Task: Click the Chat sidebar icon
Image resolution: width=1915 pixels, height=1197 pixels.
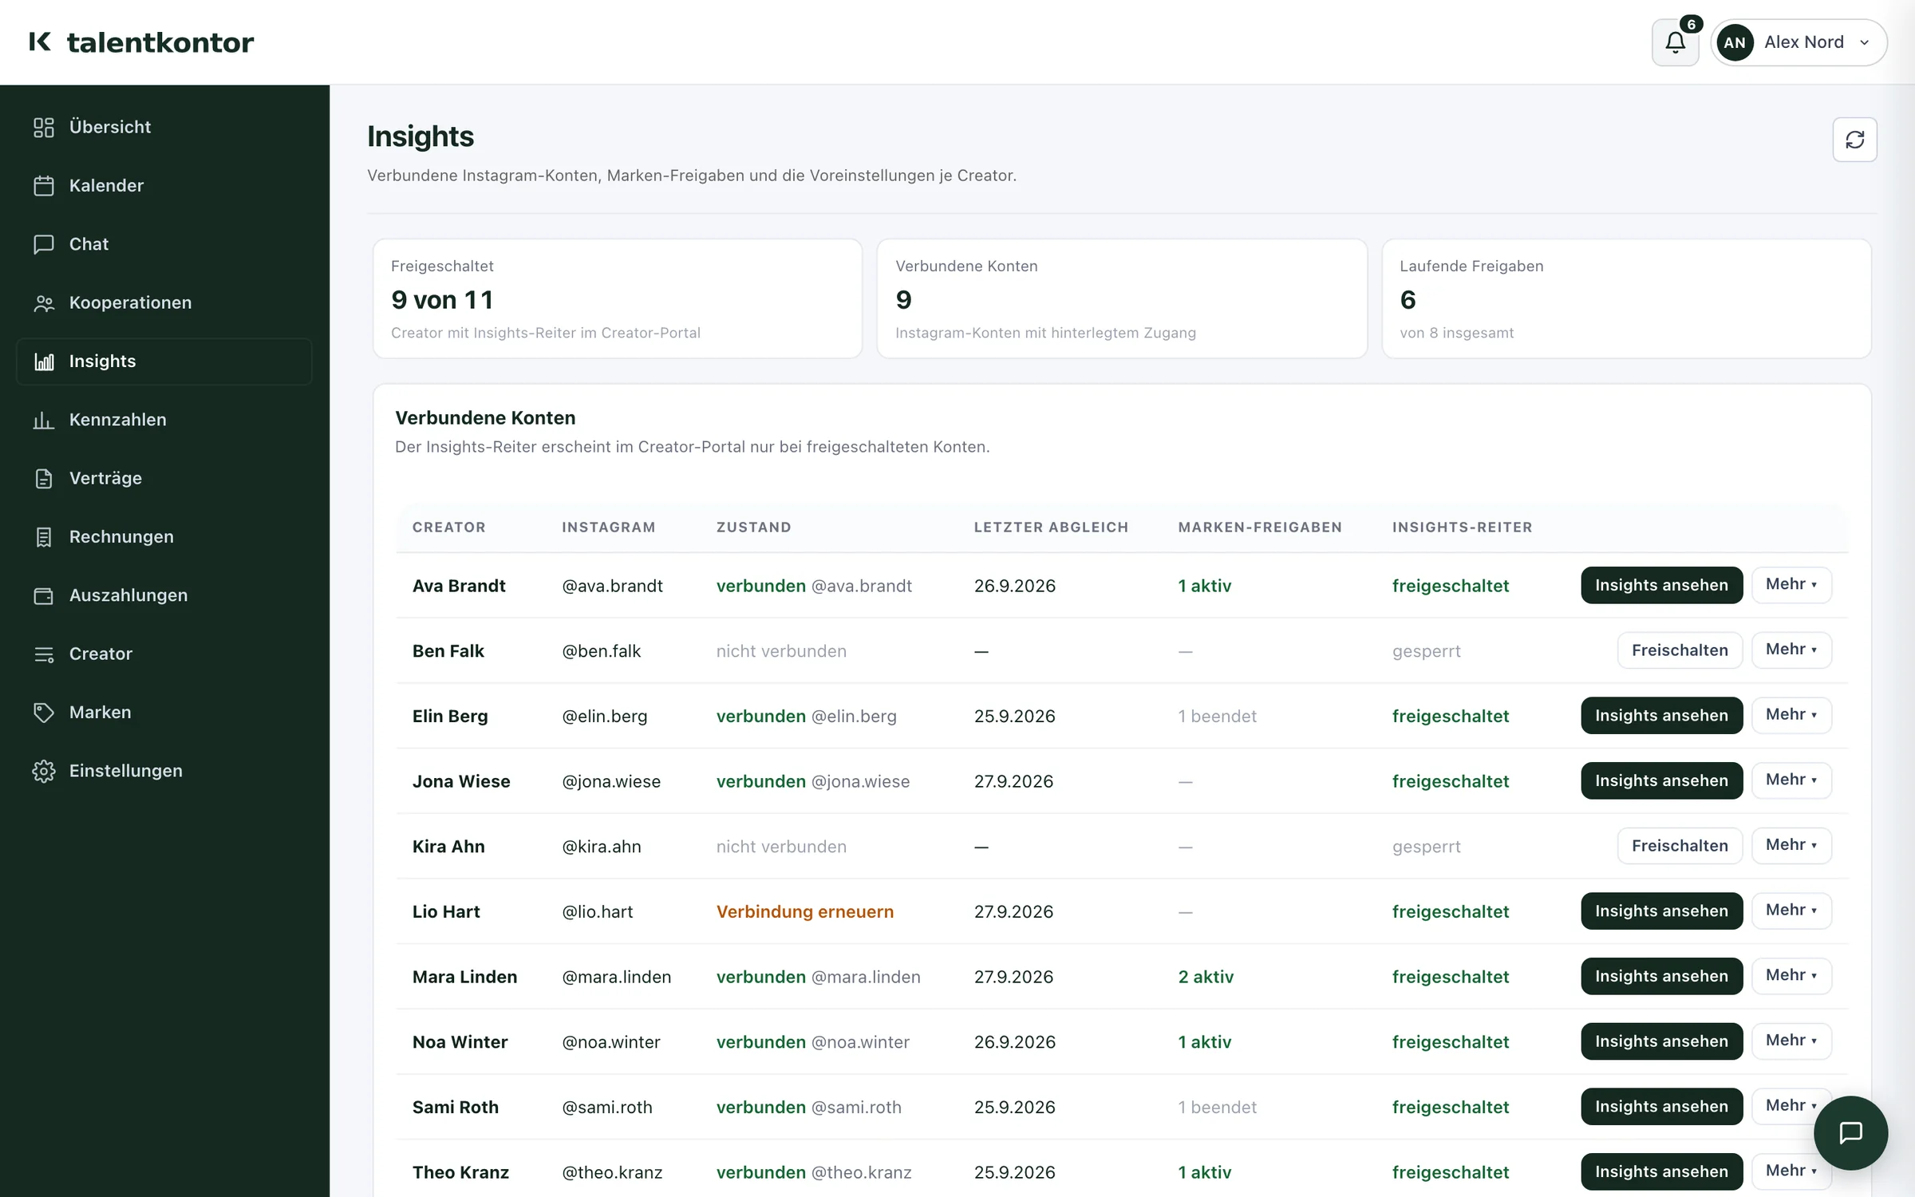Action: tap(44, 244)
